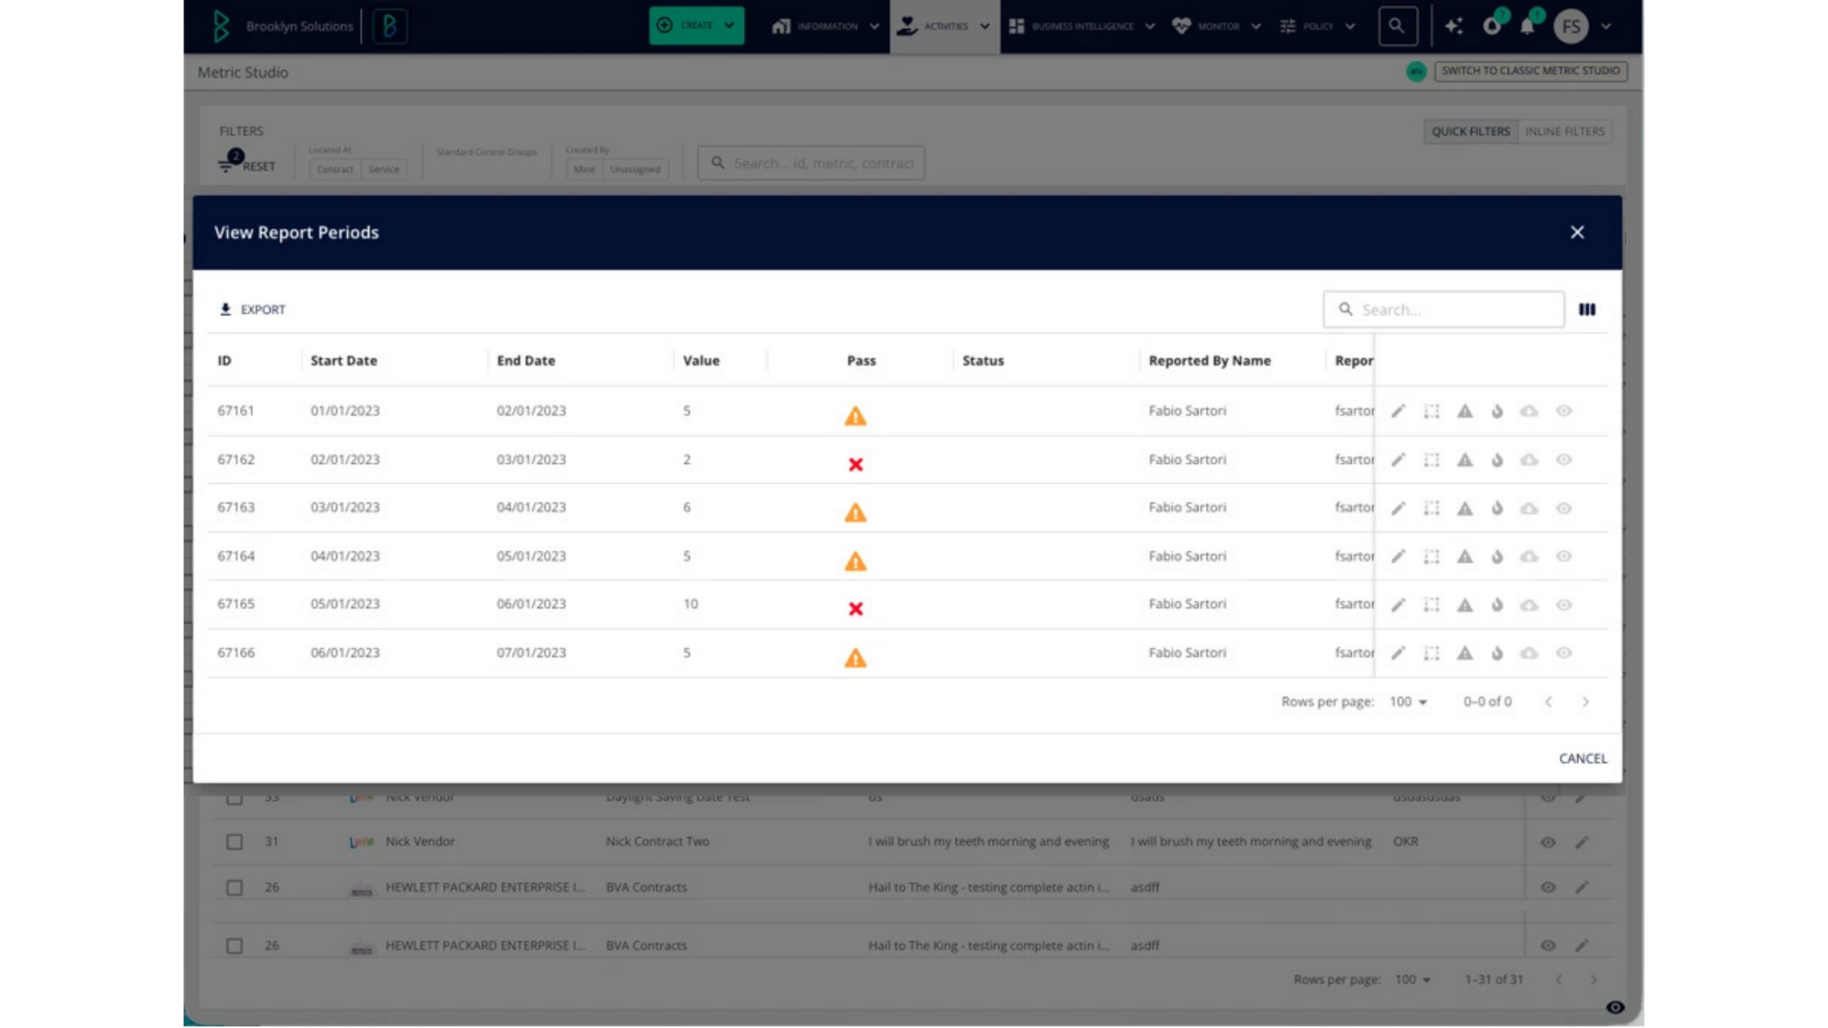Toggle the eye view icon for row 67161

1563,411
